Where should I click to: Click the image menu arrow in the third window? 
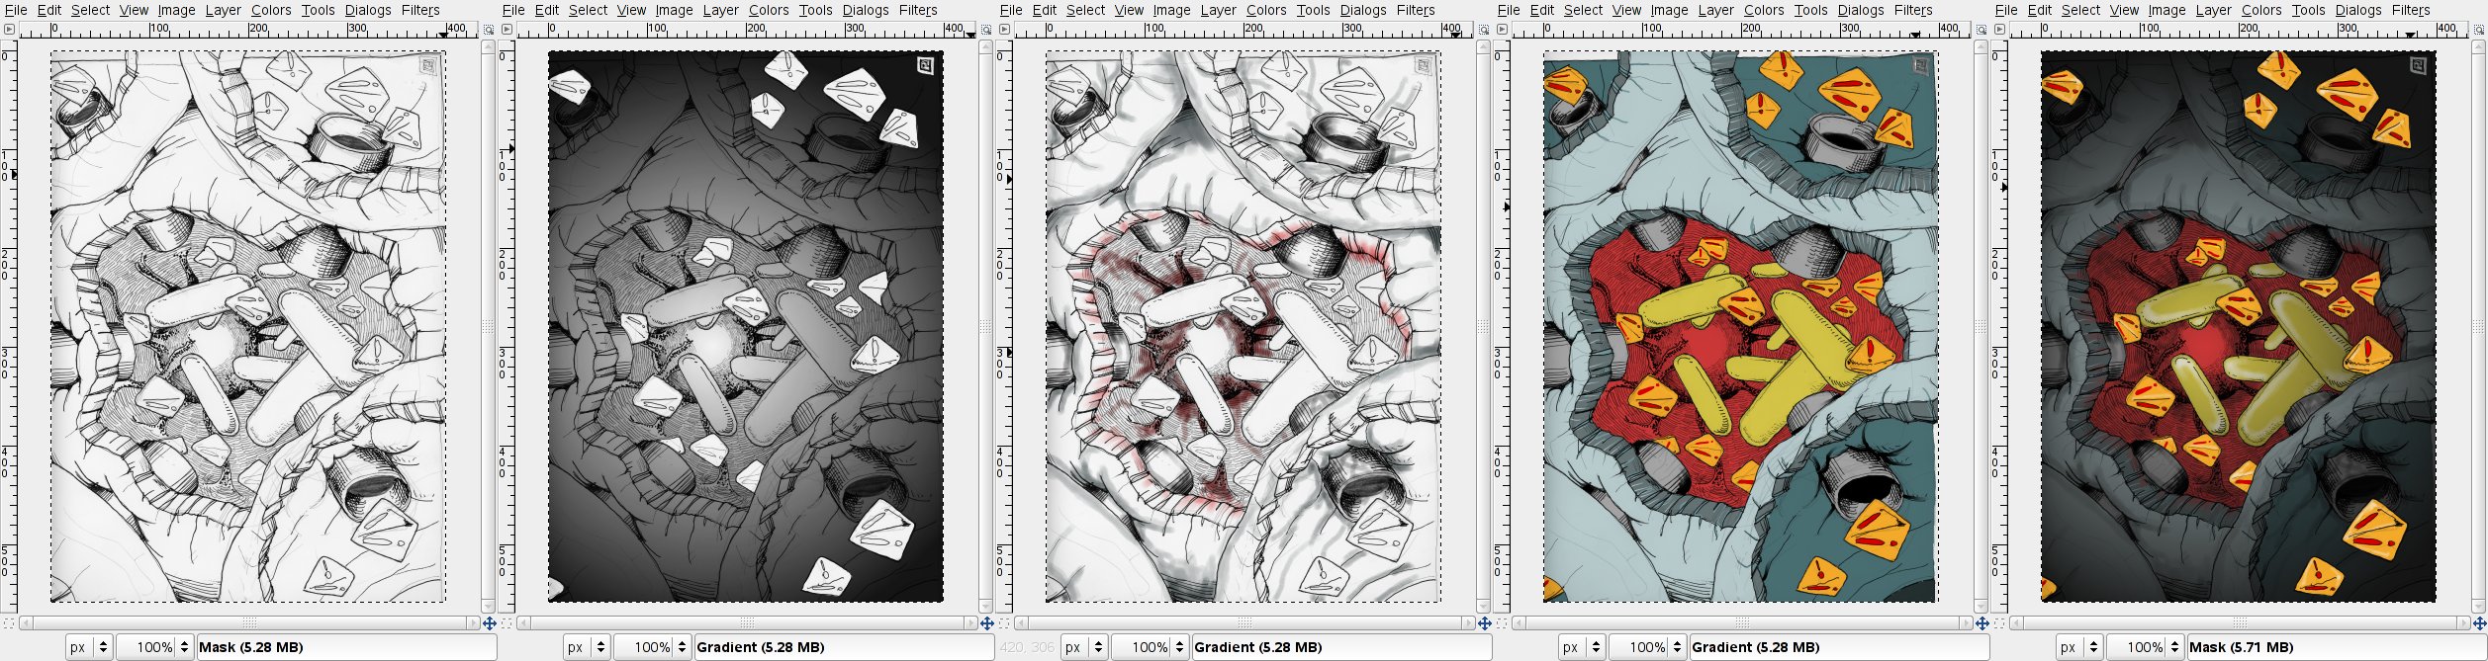tap(1004, 30)
